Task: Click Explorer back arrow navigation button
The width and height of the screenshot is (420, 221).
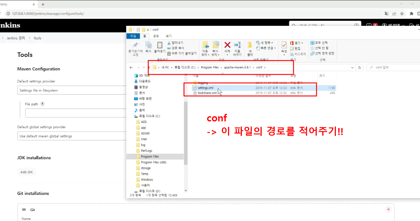Action: pos(131,68)
